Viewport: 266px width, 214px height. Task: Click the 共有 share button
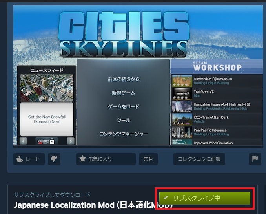point(148,159)
